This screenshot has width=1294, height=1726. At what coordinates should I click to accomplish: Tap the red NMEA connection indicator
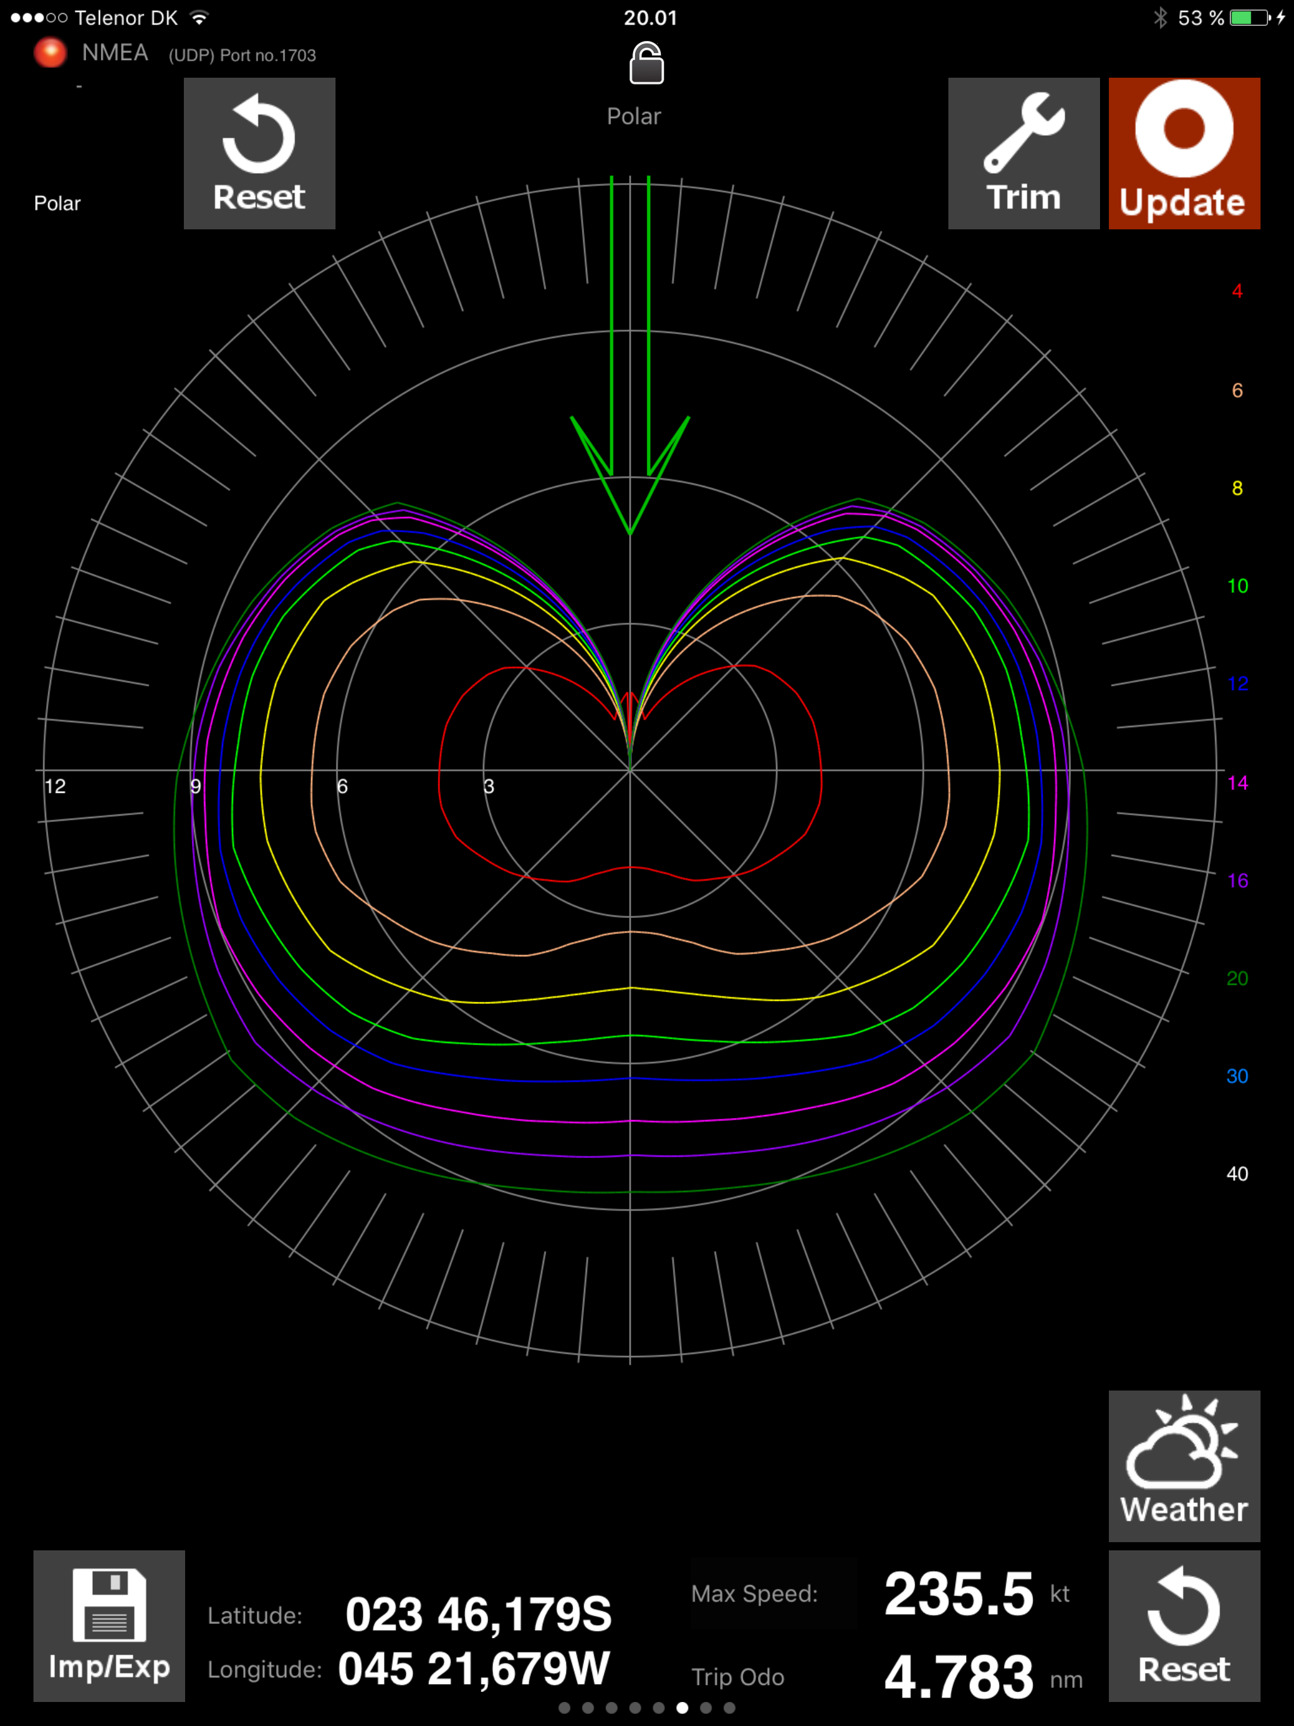pyautogui.click(x=50, y=52)
